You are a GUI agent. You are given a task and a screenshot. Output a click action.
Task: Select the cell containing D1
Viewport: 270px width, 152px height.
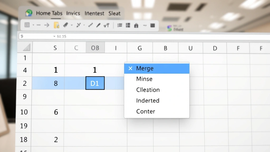click(x=95, y=83)
